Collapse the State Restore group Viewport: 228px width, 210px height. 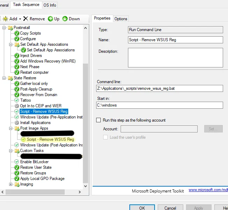[4, 78]
